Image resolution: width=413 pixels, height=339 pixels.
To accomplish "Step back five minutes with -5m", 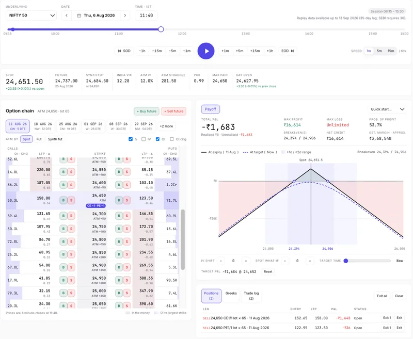I will tap(172, 51).
